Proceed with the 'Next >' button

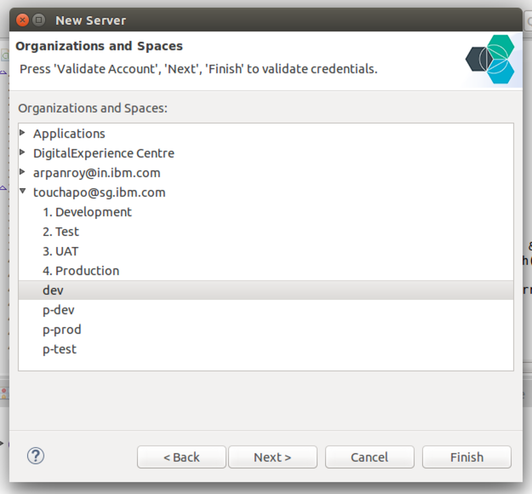273,457
